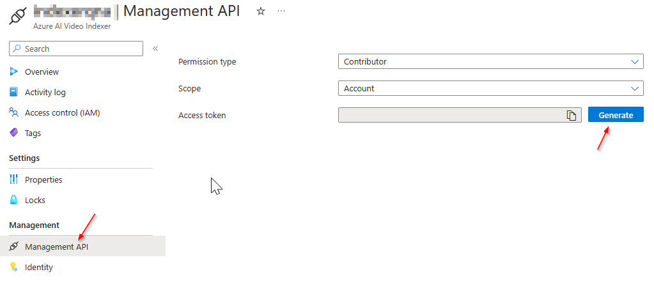Click the Management API page title
This screenshot has width=654, height=281.
pyautogui.click(x=182, y=11)
